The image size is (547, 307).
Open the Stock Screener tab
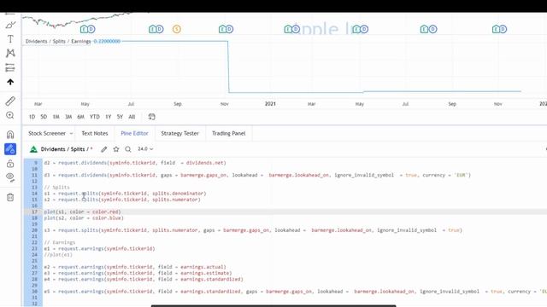(x=47, y=133)
